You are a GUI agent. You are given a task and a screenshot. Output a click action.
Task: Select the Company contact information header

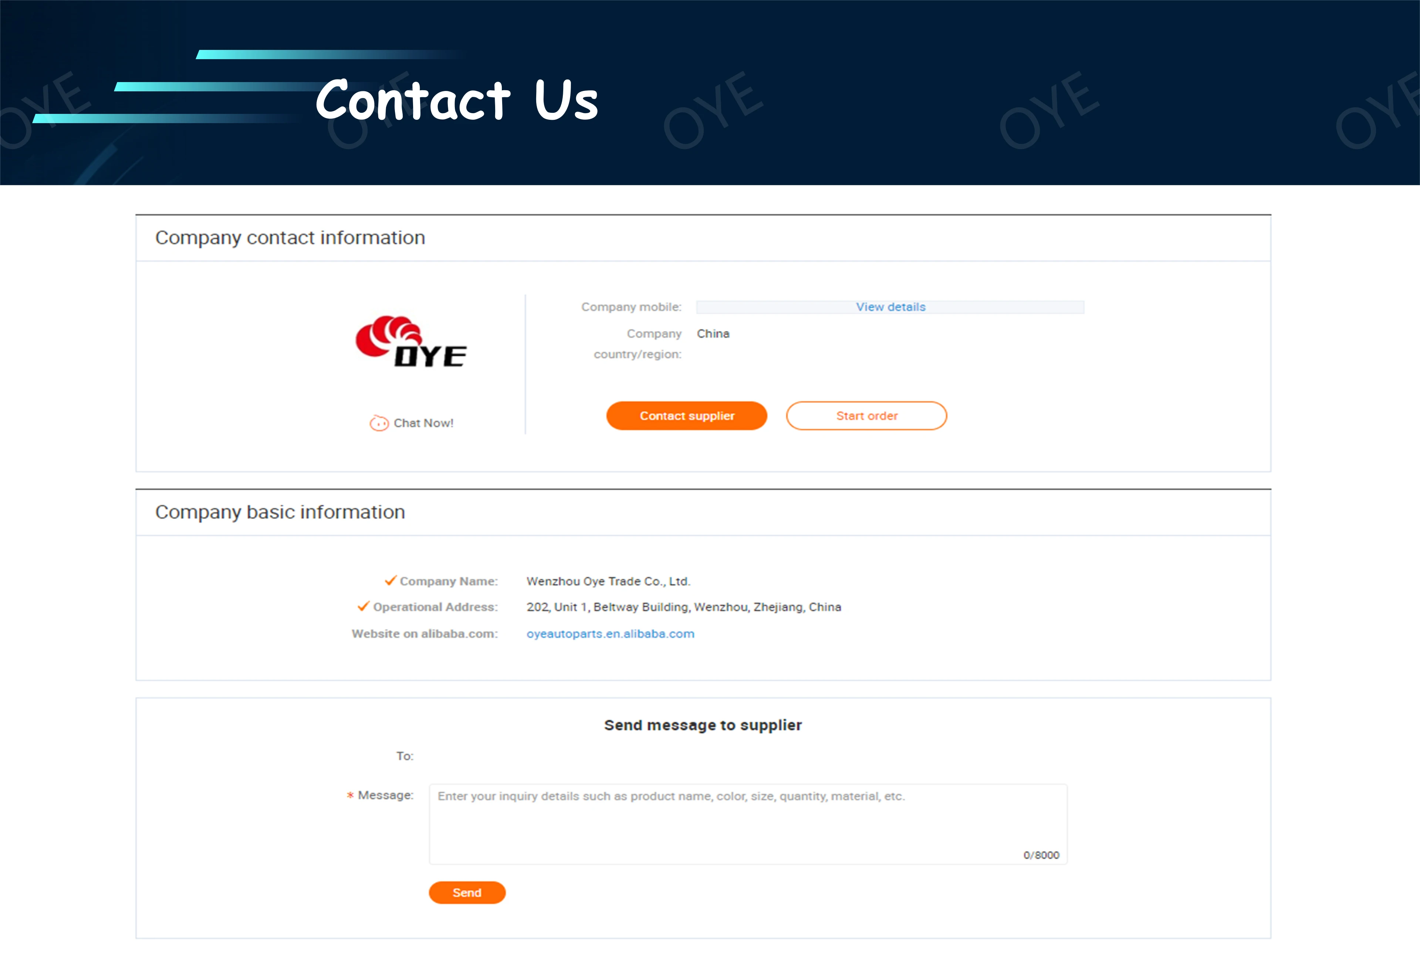pyautogui.click(x=290, y=238)
